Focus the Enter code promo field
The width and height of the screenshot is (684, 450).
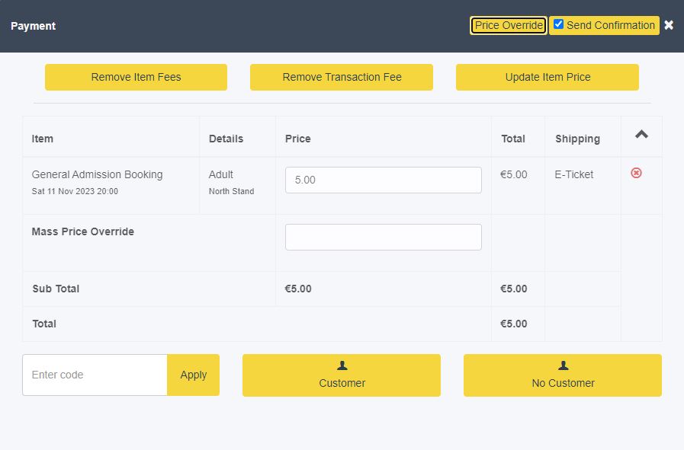[x=95, y=375]
